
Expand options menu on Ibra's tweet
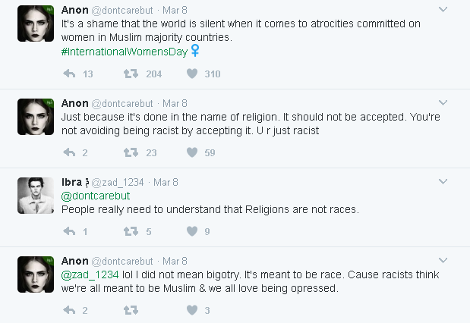[443, 182]
